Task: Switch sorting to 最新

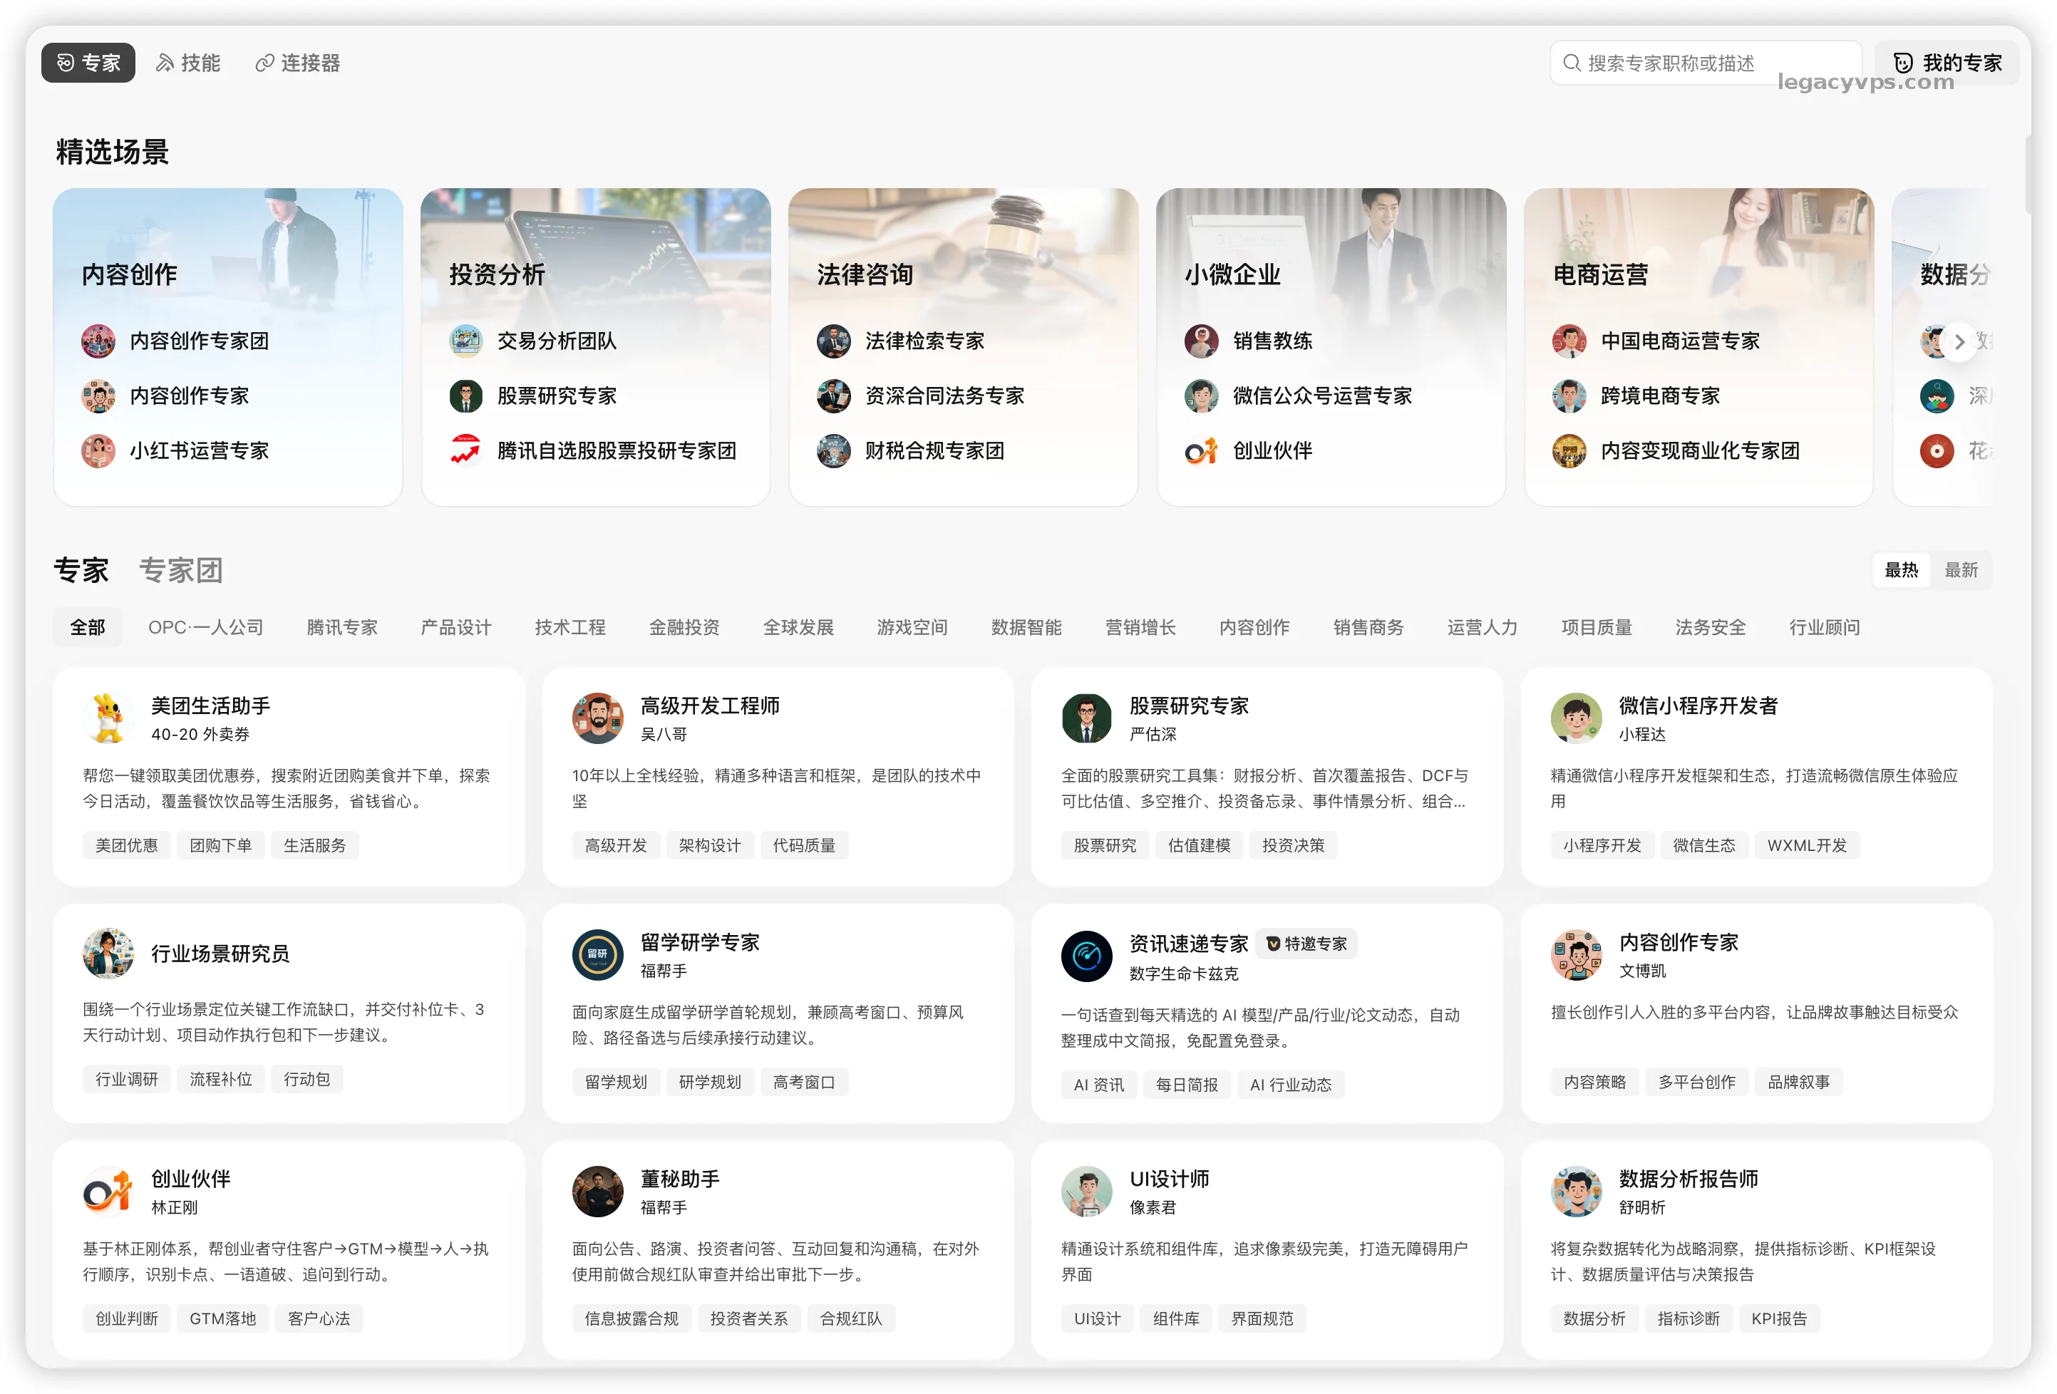Action: (x=1961, y=570)
